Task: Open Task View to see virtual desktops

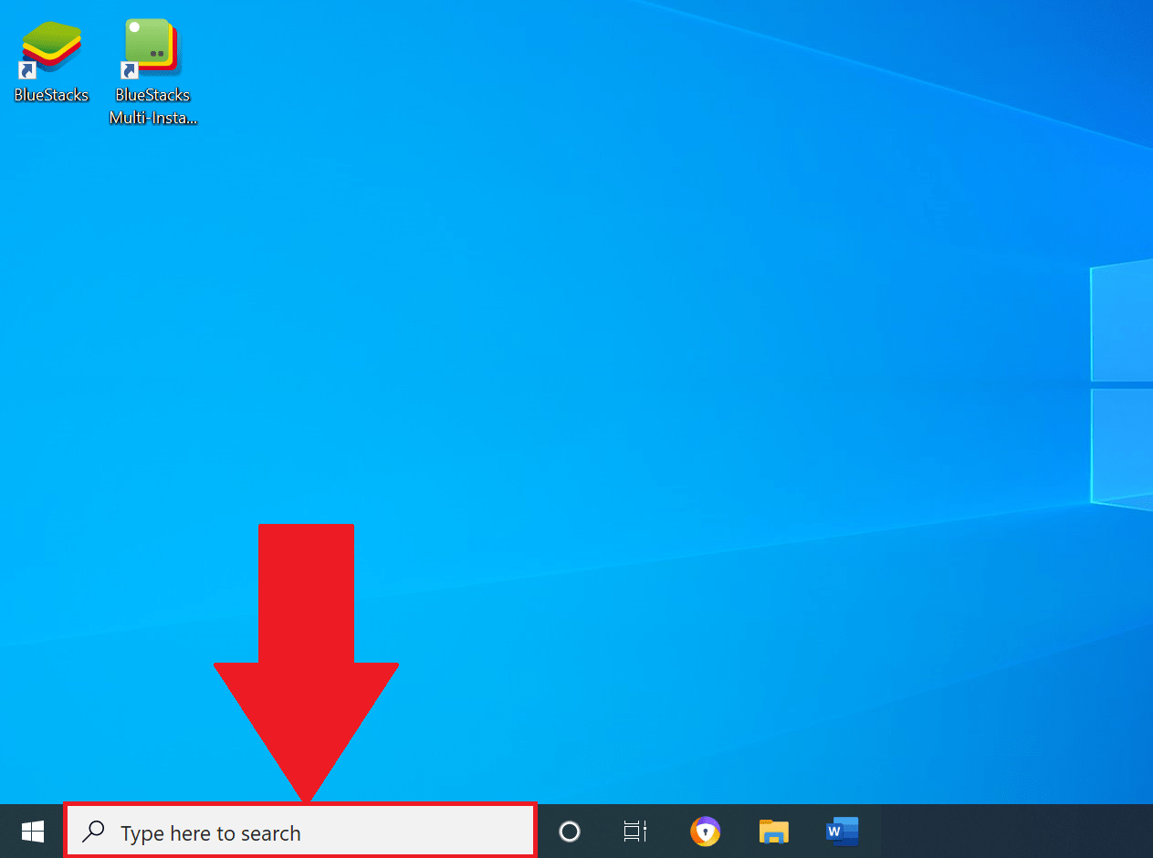Action: pyautogui.click(x=634, y=832)
